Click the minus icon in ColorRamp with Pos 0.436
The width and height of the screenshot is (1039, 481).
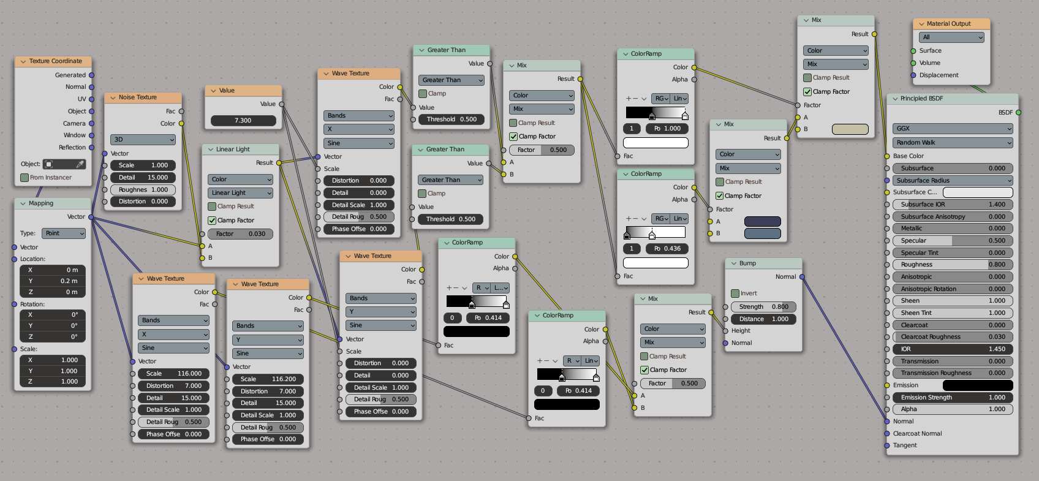coord(636,218)
